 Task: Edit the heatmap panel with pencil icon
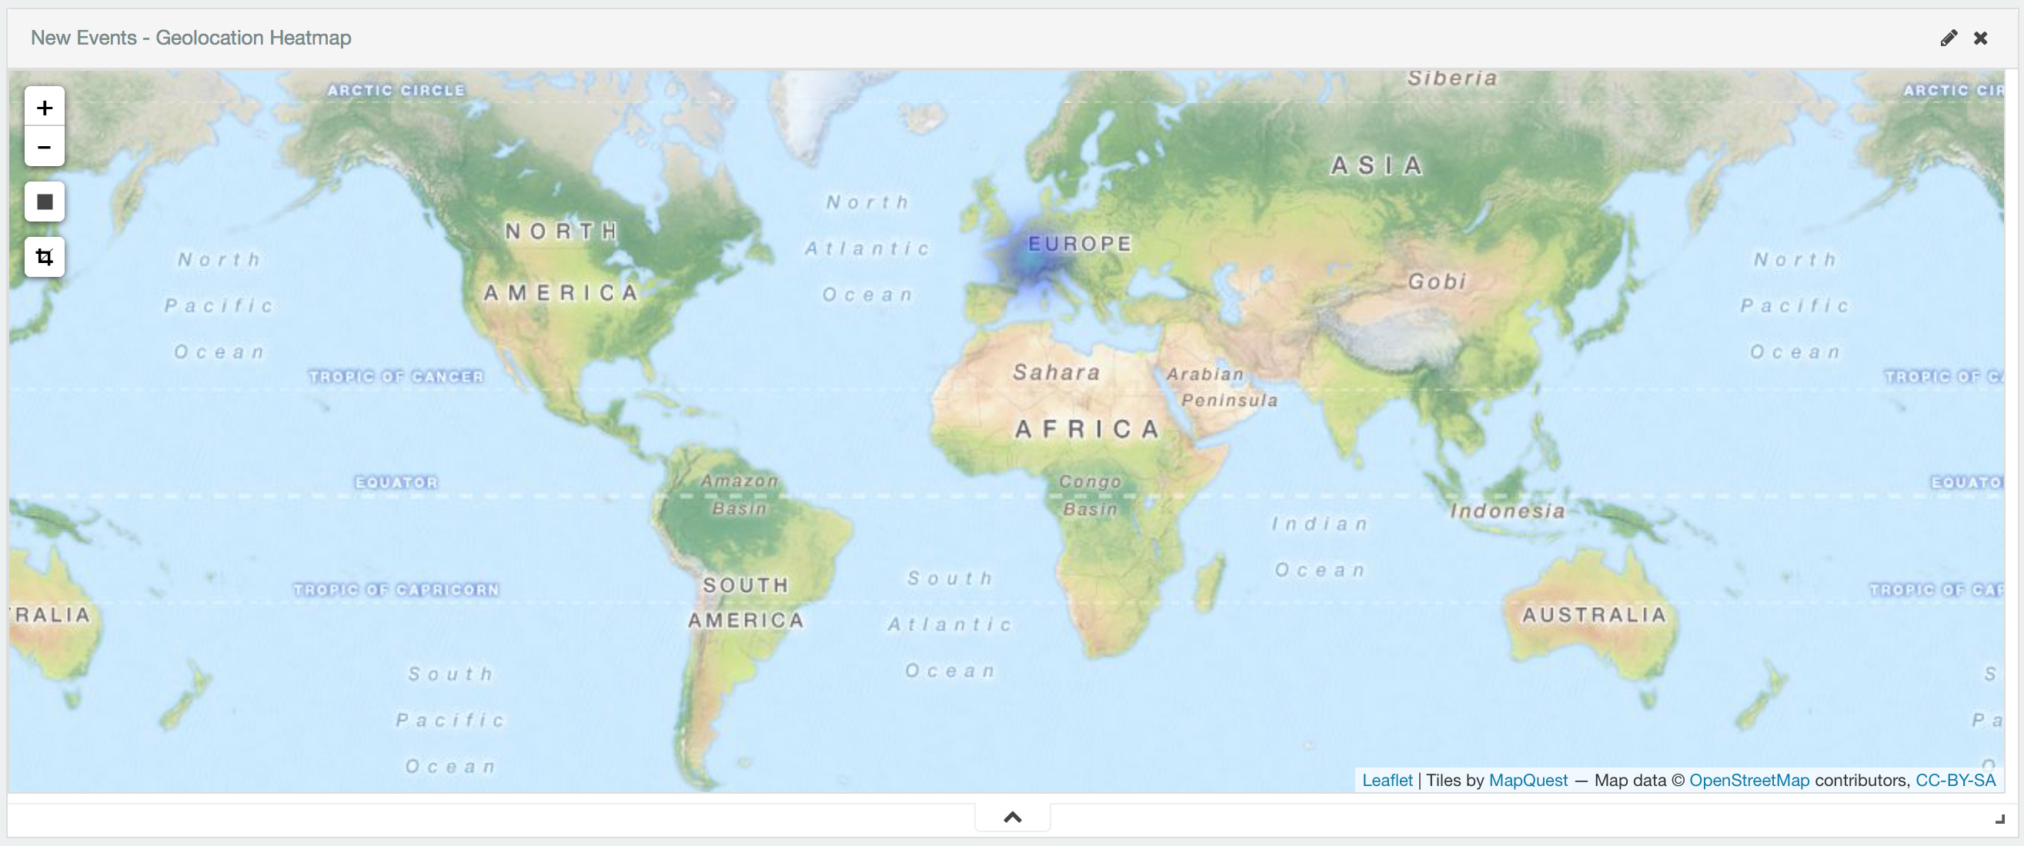pyautogui.click(x=1949, y=38)
